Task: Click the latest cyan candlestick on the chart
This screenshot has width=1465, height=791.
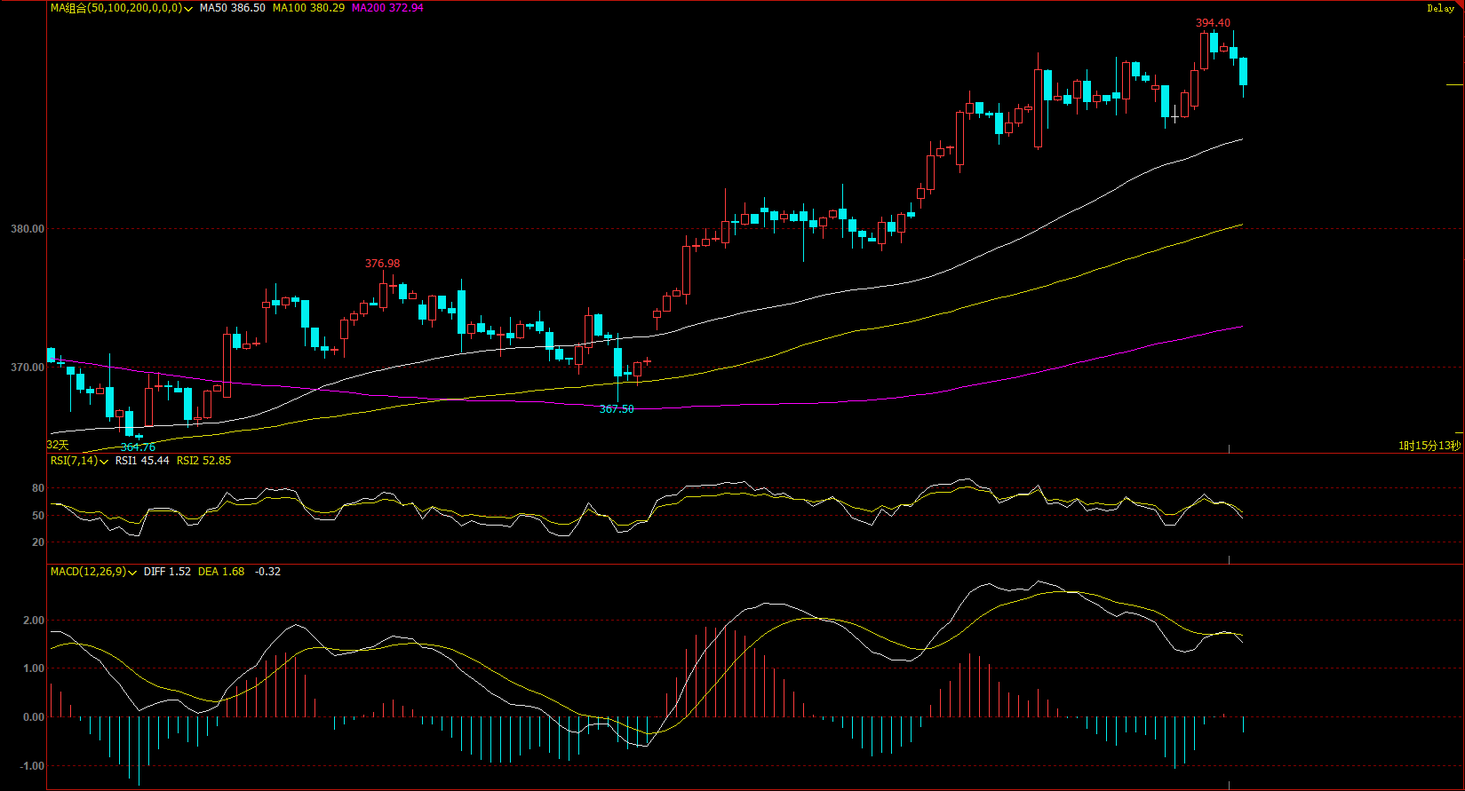Action: tap(1244, 72)
